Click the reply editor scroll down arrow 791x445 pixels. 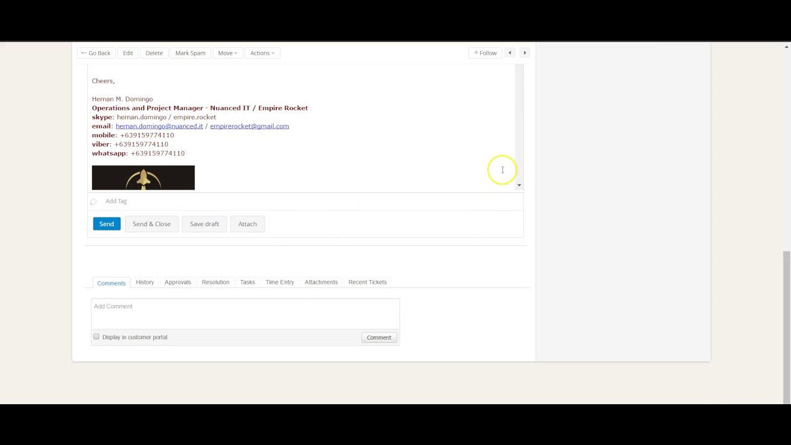tap(519, 185)
